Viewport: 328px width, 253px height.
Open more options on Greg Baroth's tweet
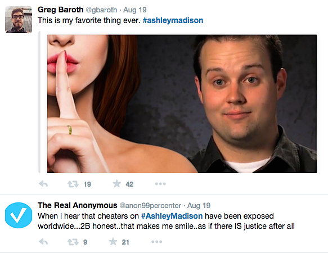click(x=160, y=184)
